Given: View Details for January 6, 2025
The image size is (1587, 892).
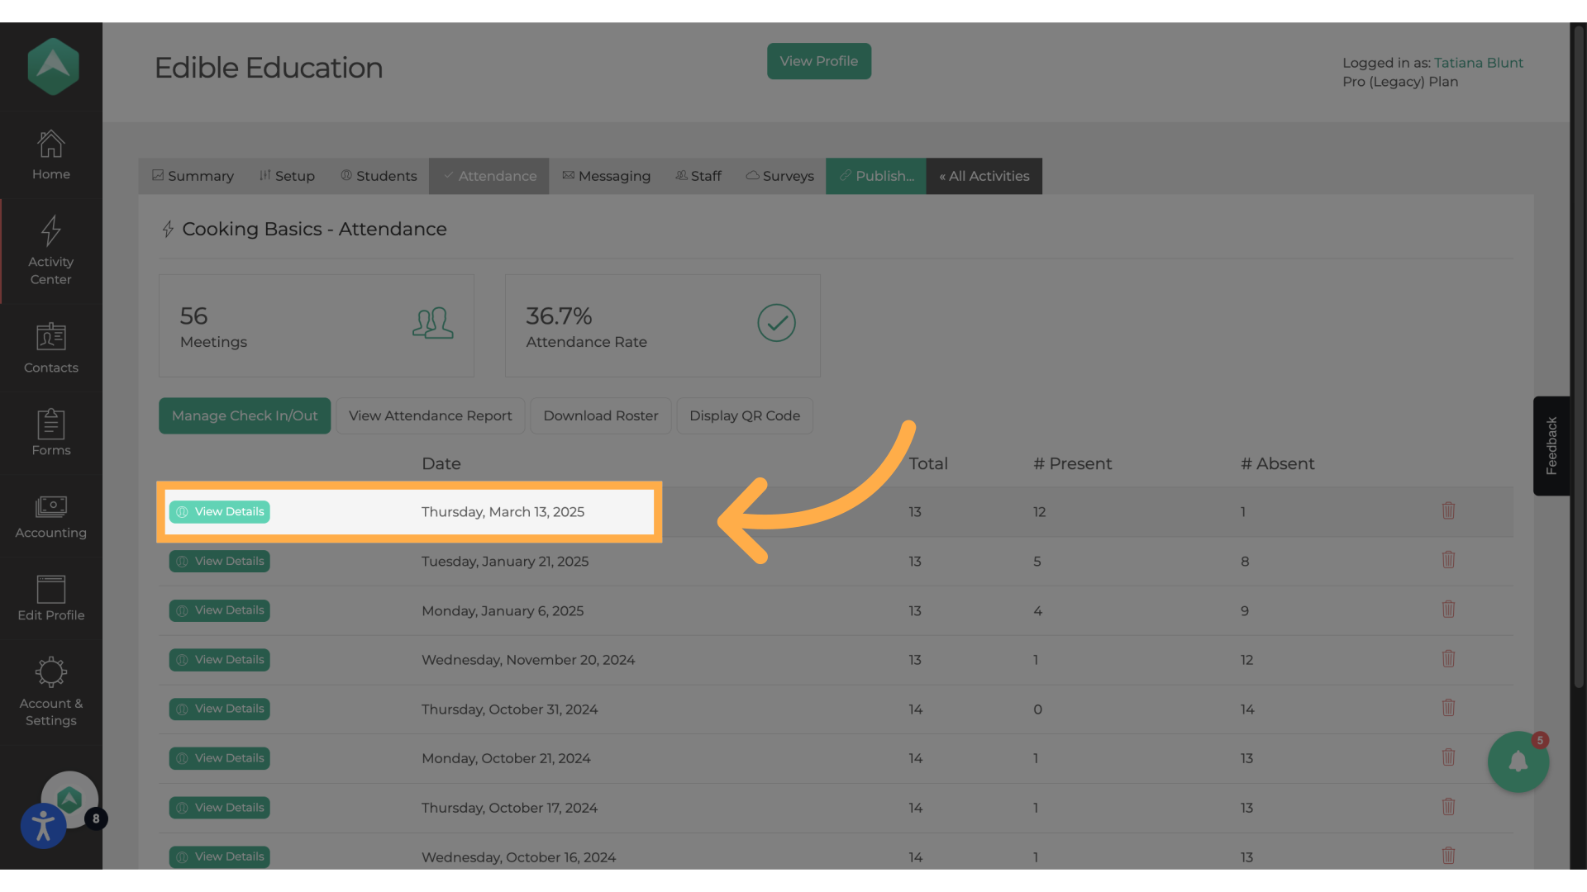Looking at the screenshot, I should click(x=220, y=610).
